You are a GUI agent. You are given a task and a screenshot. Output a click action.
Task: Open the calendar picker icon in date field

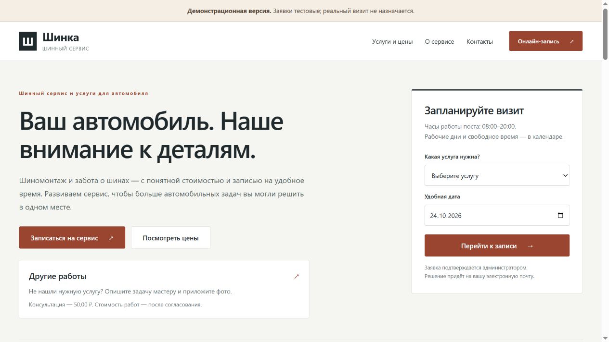pos(560,216)
